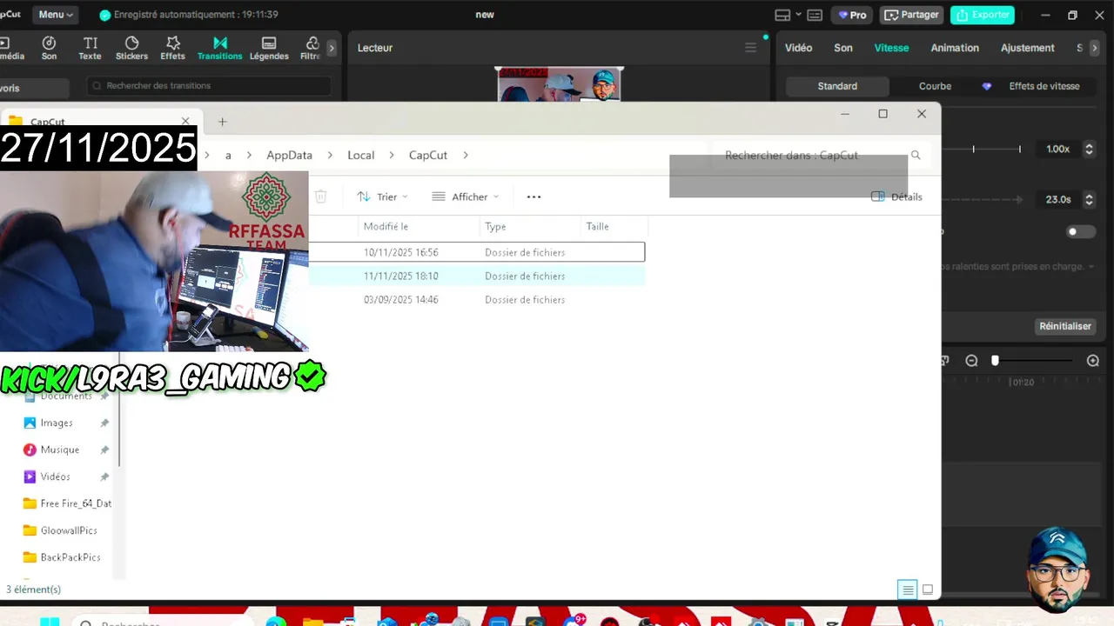Select the folder modified 11/11/2025 18:10
Viewport: 1114px width, 626px height.
(x=477, y=276)
